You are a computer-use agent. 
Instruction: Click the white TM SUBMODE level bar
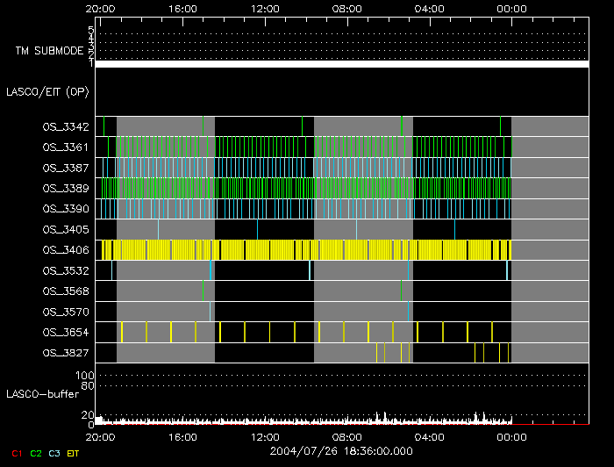[341, 64]
